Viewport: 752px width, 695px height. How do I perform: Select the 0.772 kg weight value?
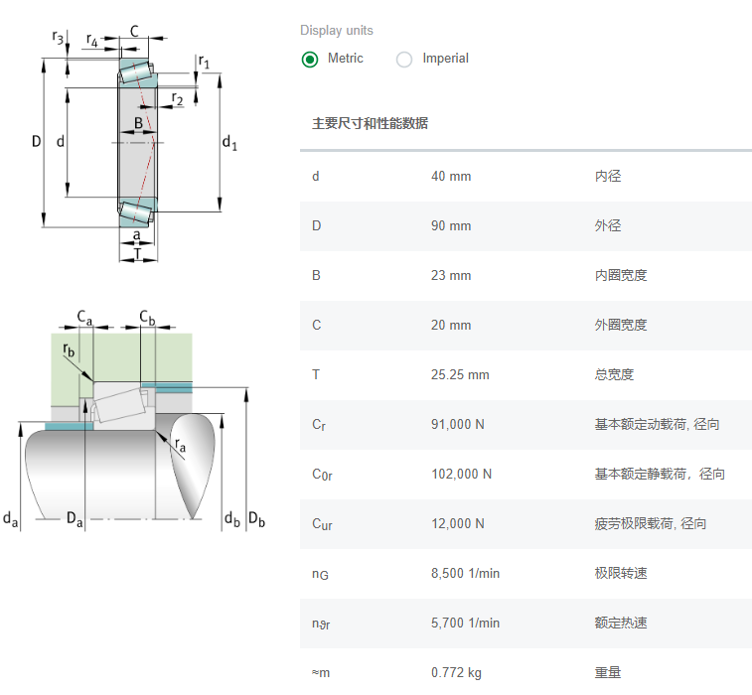456,673
